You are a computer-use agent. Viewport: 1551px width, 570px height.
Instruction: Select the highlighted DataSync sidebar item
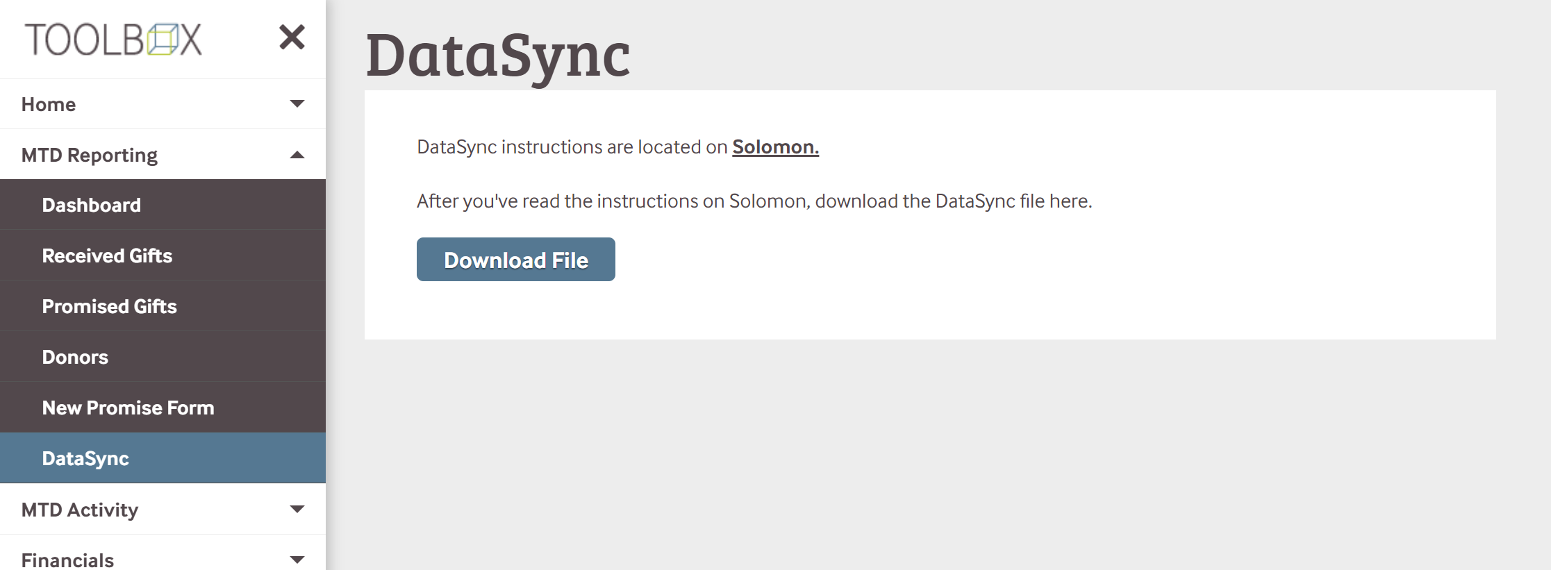point(85,458)
